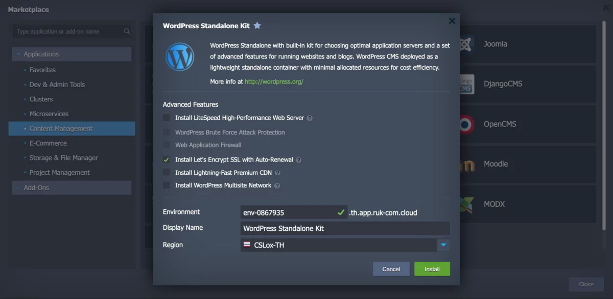
Task: Click the WordPress logo icon
Action: coord(179,57)
